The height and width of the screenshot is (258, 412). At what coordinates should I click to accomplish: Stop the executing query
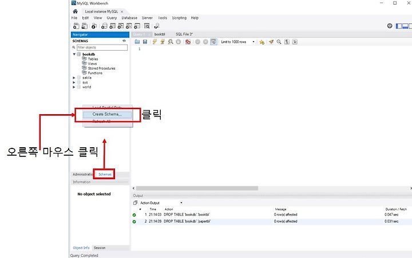(x=179, y=42)
